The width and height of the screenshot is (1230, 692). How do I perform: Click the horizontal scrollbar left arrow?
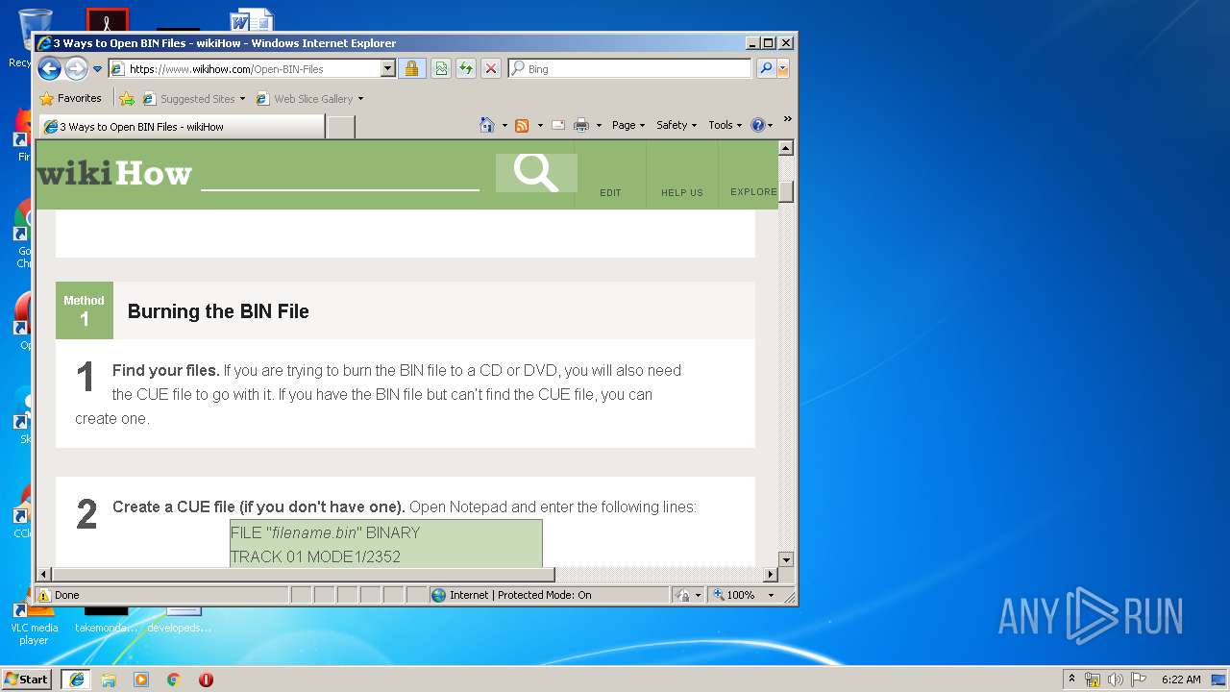tap(44, 574)
